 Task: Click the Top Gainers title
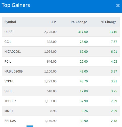(x=16, y=5)
